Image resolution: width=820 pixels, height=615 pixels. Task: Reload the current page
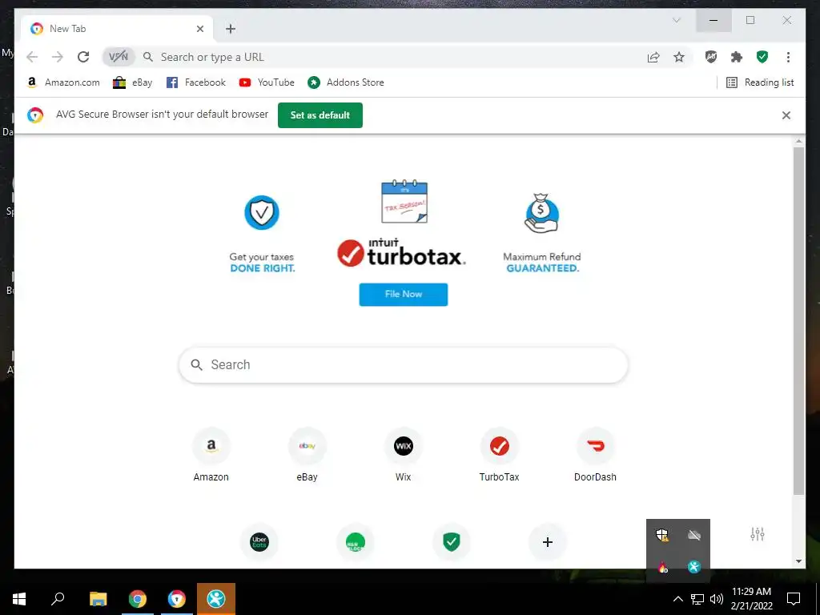(83, 57)
